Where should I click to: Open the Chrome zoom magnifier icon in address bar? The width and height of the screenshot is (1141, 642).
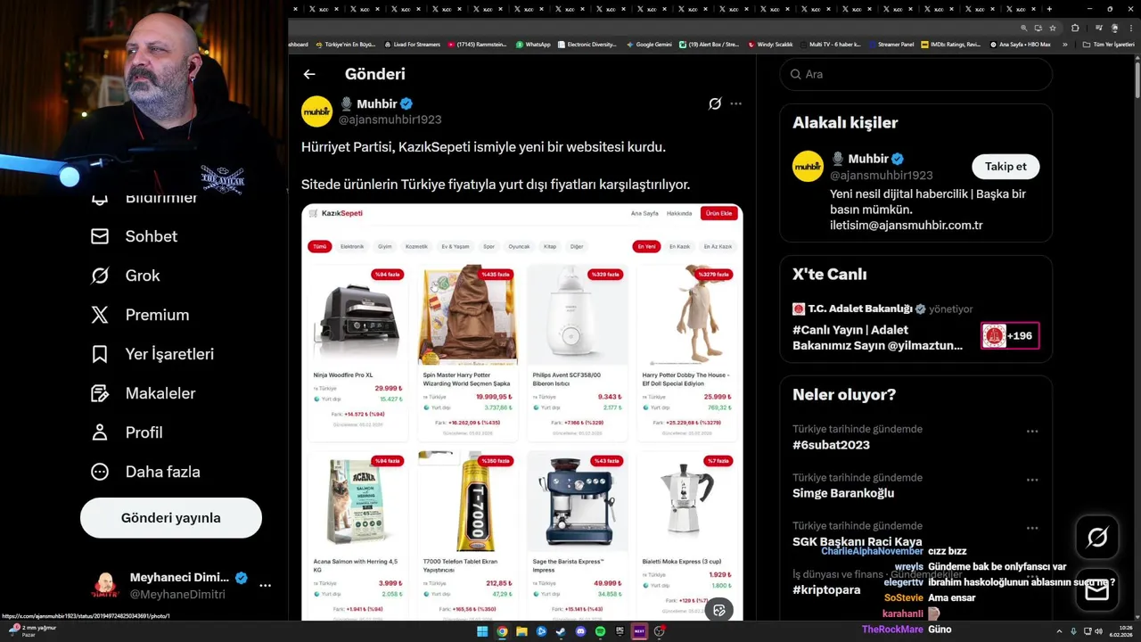click(x=1024, y=28)
